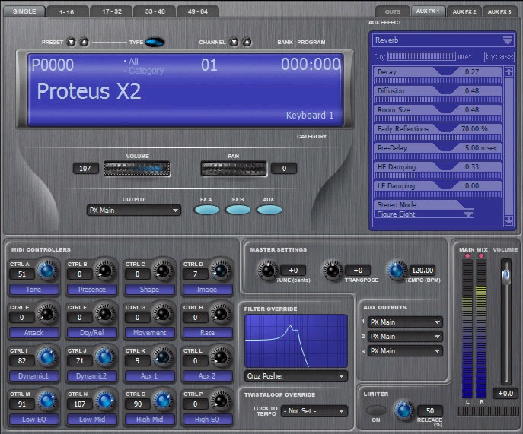This screenshot has width=523, height=434.
Task: Toggle the FX B send button
Action: click(238, 210)
